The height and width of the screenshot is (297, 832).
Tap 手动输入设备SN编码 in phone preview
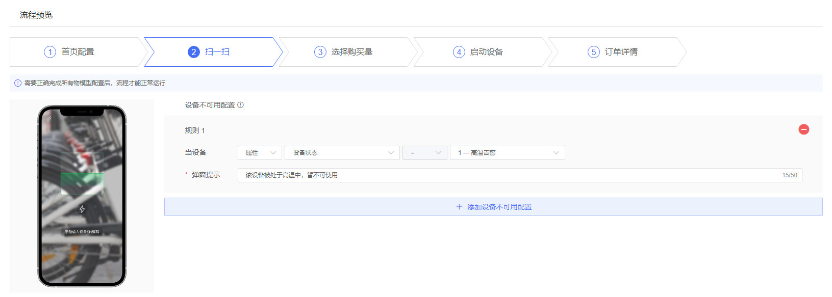[x=82, y=232]
